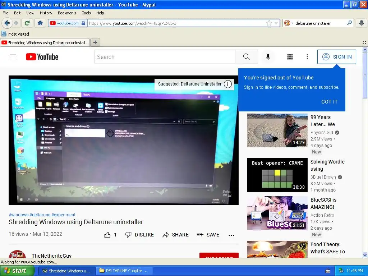Open a new tab with plus button
The image size is (368, 276).
(95, 42)
